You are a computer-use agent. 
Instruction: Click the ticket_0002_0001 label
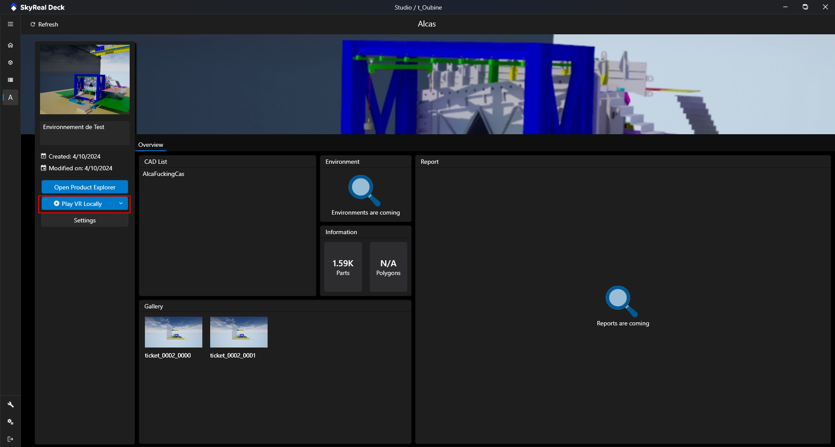[233, 355]
